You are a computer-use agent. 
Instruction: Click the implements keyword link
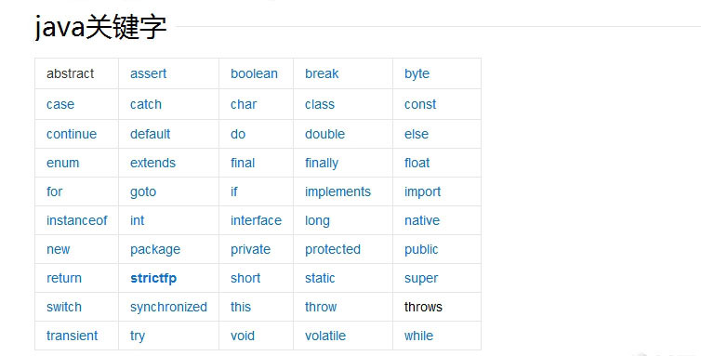point(337,191)
